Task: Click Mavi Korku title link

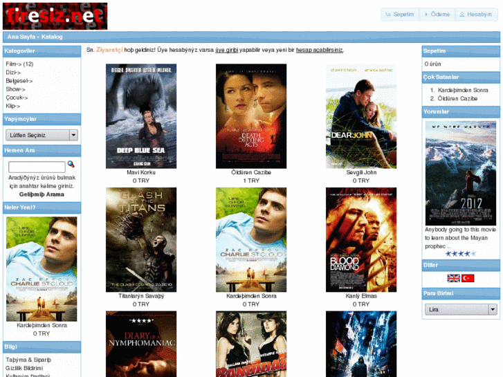Action: (141, 172)
